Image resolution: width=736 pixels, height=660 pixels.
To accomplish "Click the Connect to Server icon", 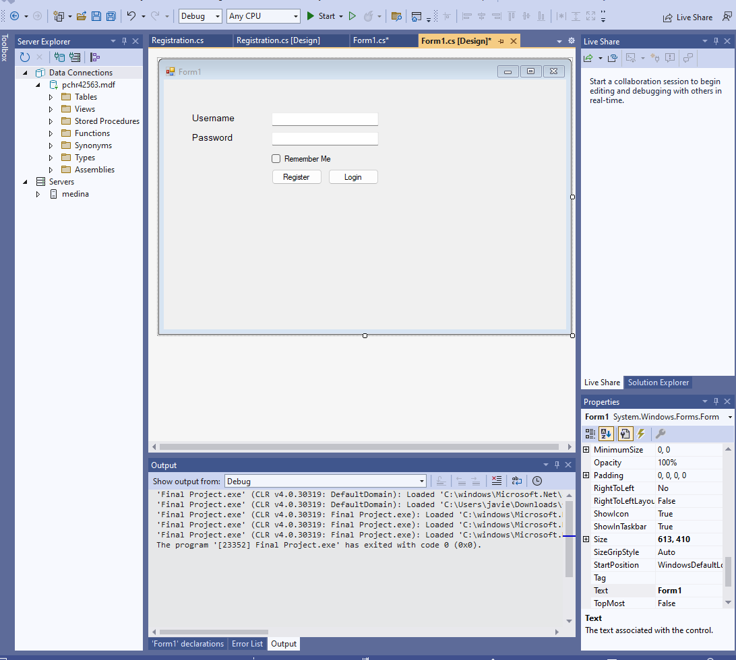I will point(74,57).
